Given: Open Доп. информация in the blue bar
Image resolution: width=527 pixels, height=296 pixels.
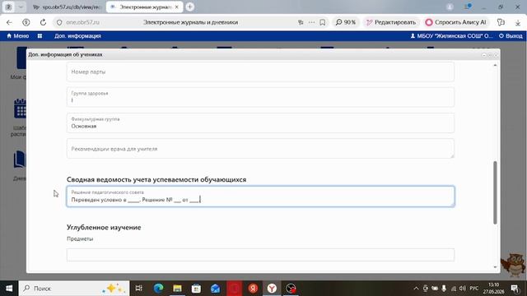Looking at the screenshot, I should click(77, 36).
